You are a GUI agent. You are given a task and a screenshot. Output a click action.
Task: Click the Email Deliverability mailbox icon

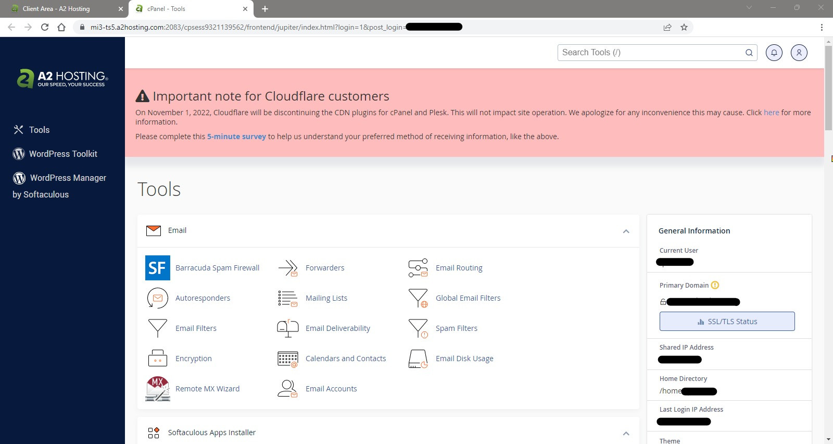coord(288,328)
